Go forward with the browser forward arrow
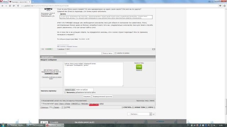227x127 pixels. click(6, 6)
